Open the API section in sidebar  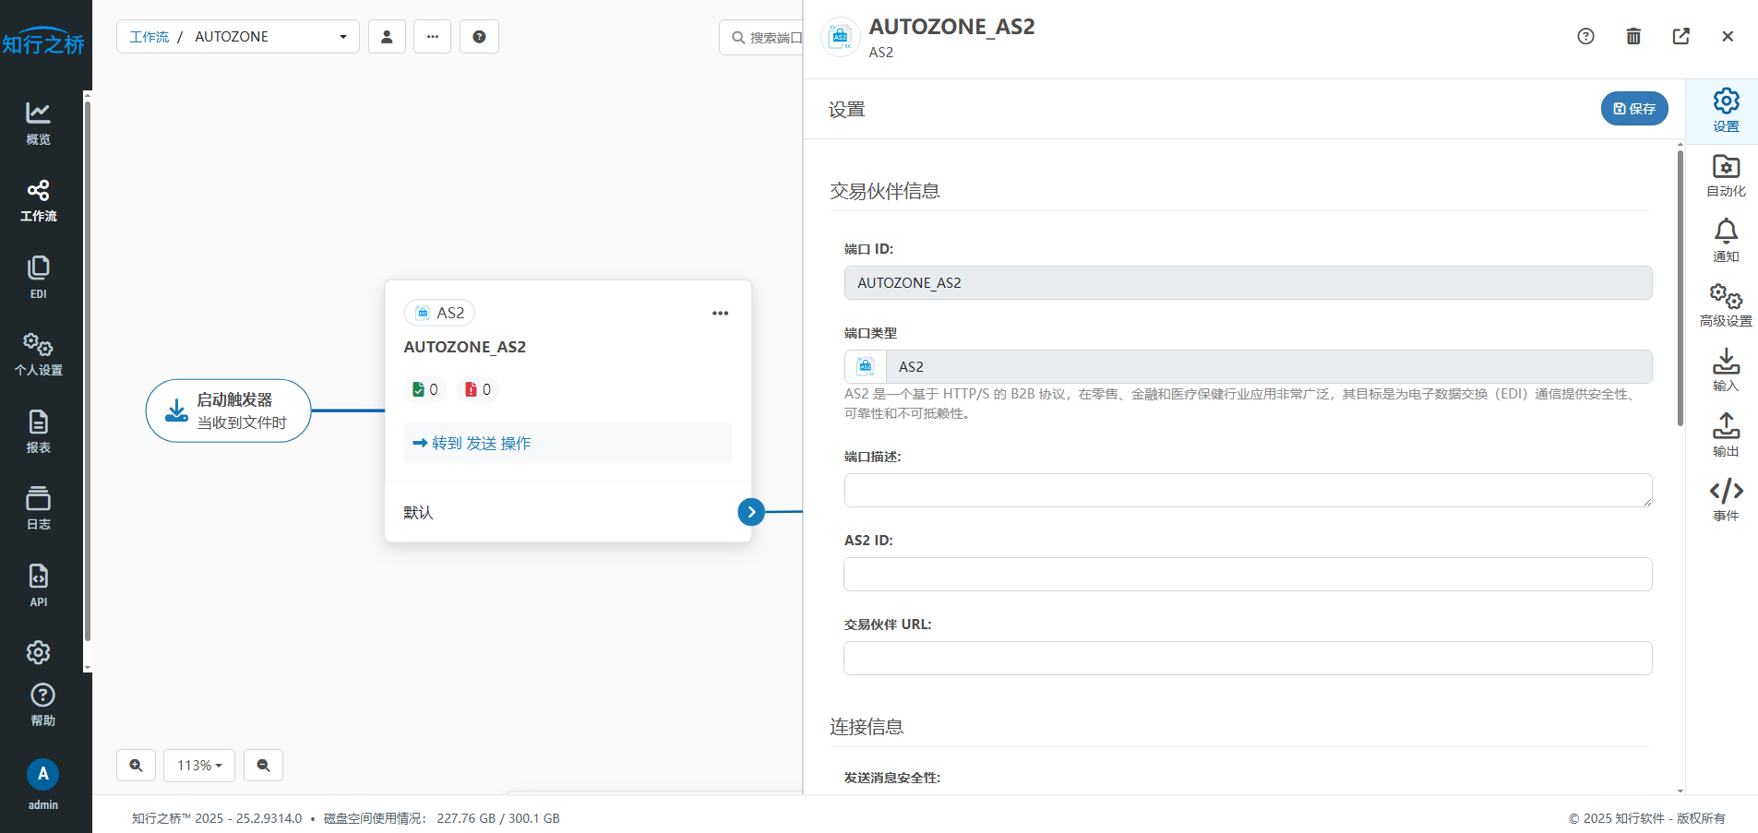pos(38,586)
